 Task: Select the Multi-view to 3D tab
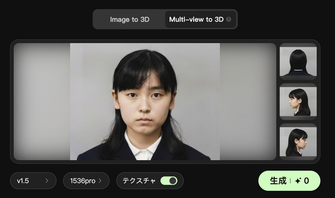200,19
